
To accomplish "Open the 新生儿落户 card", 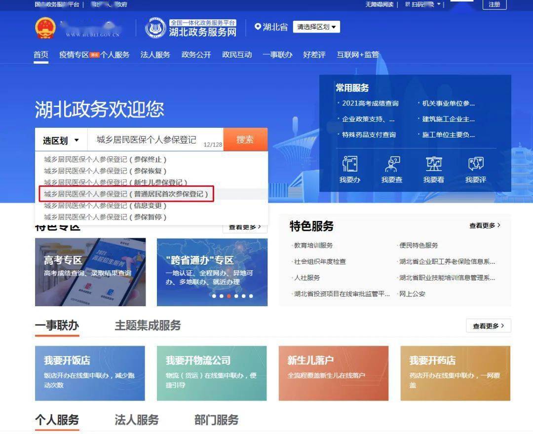I will point(334,373).
